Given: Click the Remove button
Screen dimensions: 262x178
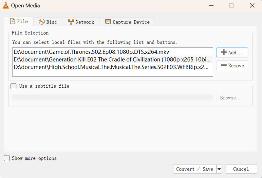Looking at the screenshot, I should (x=232, y=65).
